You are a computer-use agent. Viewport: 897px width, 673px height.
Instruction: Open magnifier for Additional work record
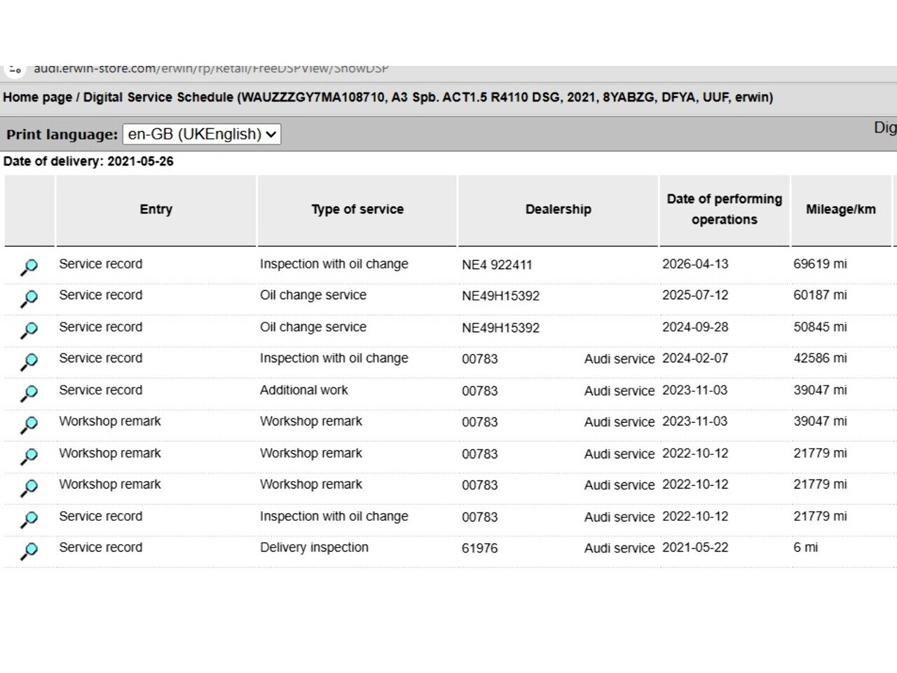click(29, 393)
